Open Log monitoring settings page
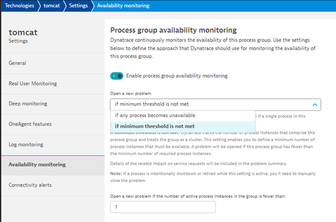This screenshot has width=336, height=222. (x=26, y=144)
